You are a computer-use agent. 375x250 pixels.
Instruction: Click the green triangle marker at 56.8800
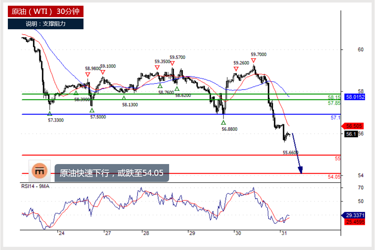tap(223, 122)
